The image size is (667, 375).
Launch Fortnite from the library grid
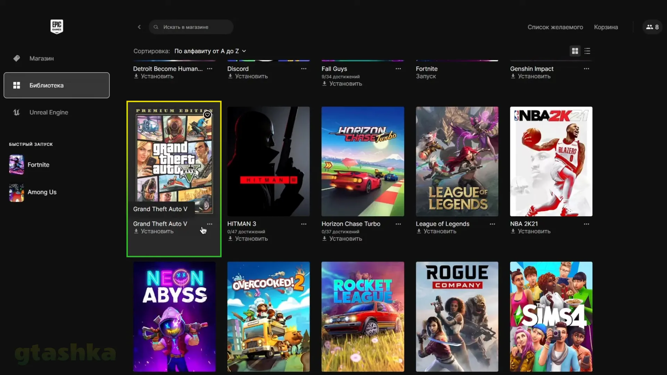coord(426,76)
